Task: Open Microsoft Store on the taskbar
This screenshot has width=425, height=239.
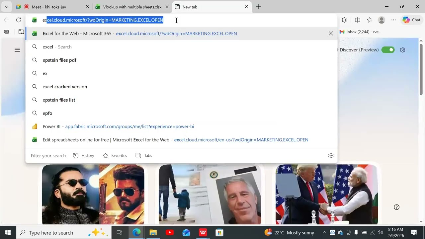Action: 219,232
